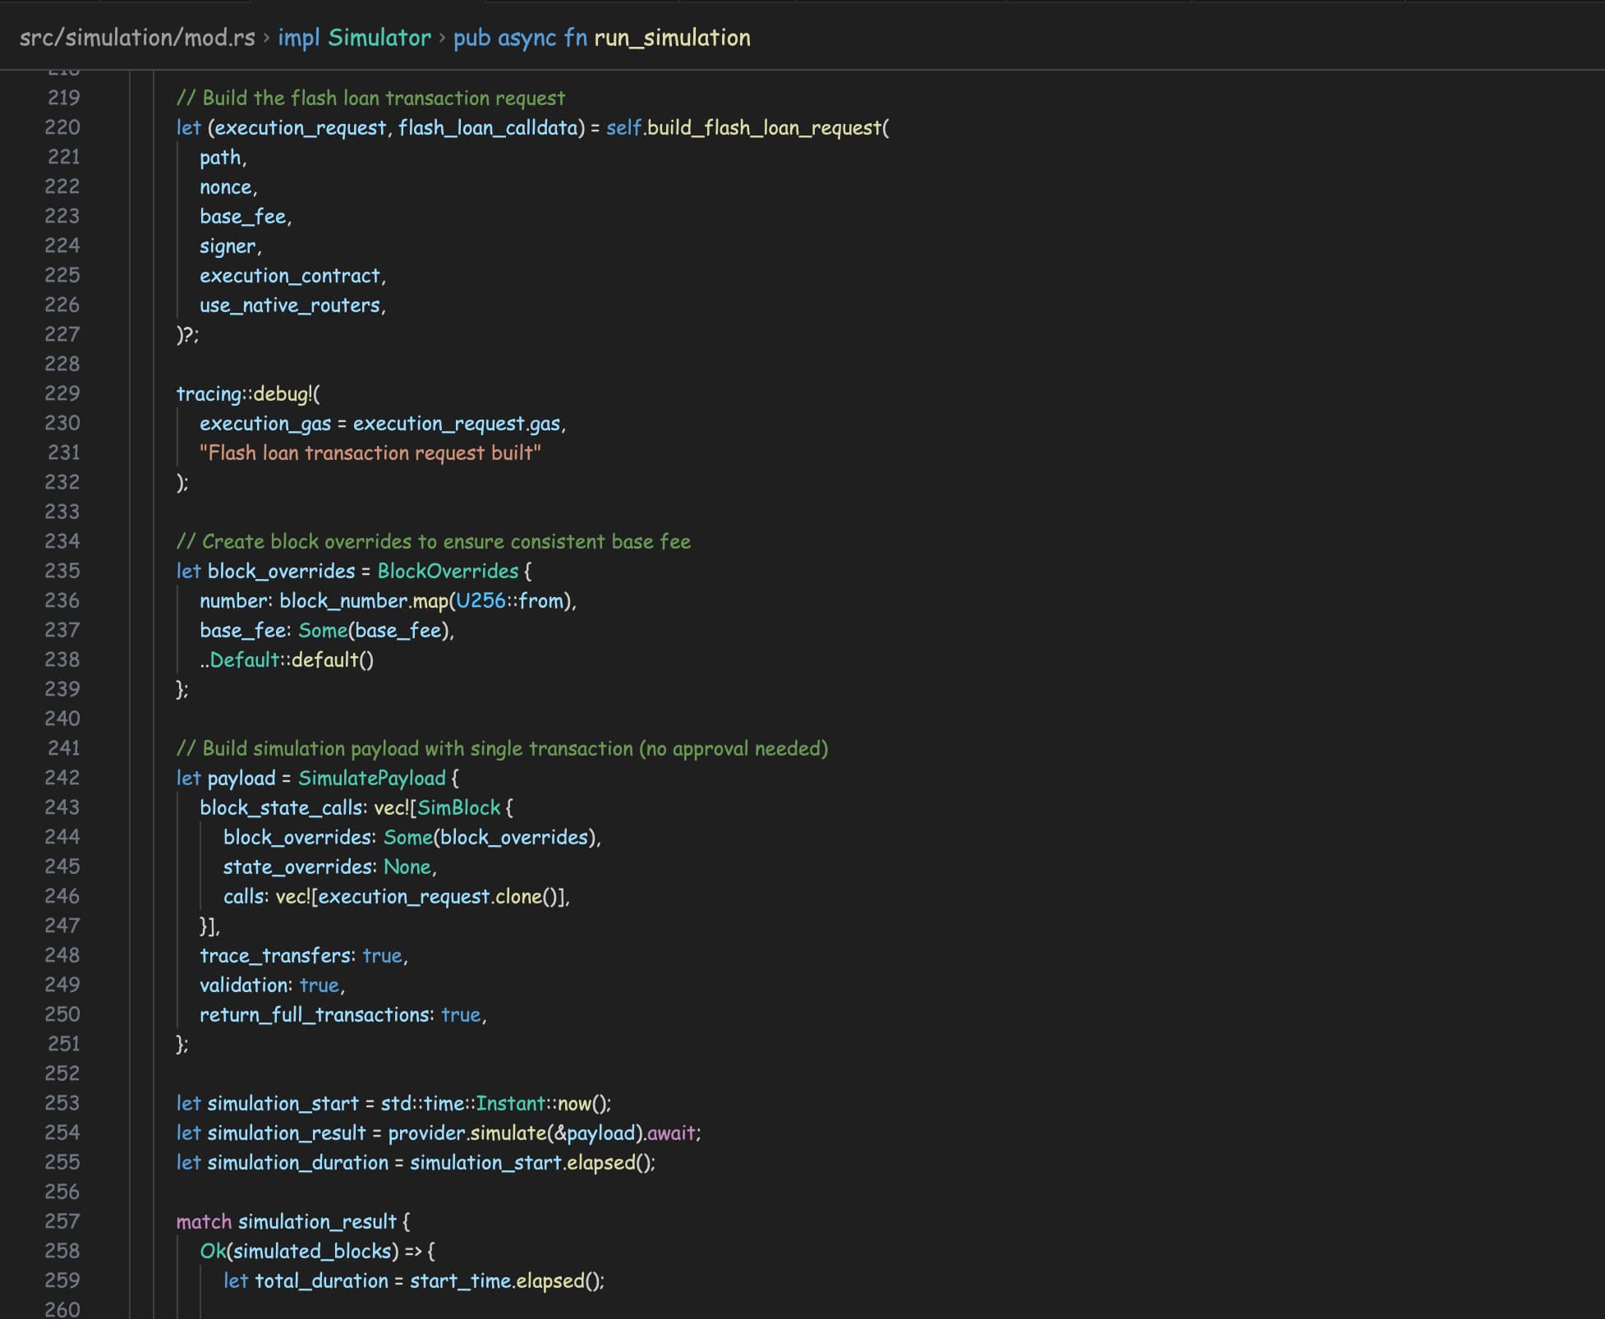Click the chevron before pub async fn
This screenshot has width=1605, height=1319.
443,37
